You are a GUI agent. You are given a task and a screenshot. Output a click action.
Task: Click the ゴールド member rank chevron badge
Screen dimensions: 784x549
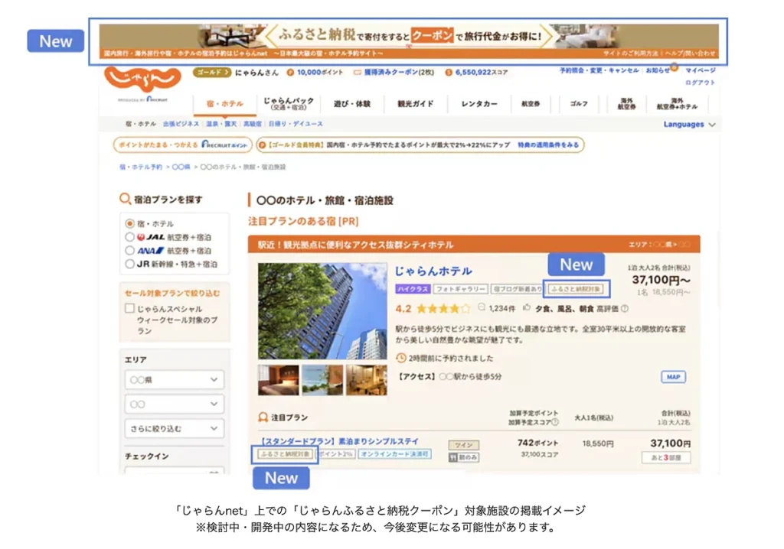click(x=212, y=73)
